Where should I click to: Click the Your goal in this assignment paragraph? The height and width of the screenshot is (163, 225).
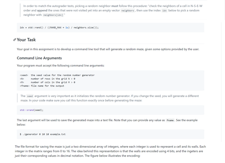coord(108,49)
